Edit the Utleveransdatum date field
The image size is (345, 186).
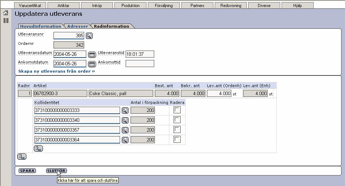(x=70, y=54)
